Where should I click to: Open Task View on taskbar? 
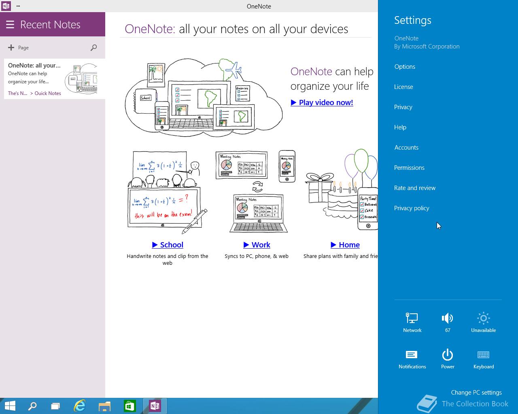tap(55, 406)
